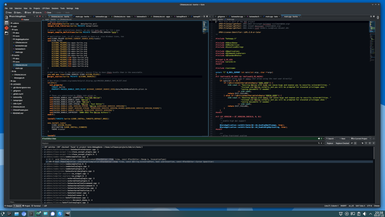Screen dimensions: 385x217
Task: Click the curly braces symbol outline icon
Action: tap(378, 17)
